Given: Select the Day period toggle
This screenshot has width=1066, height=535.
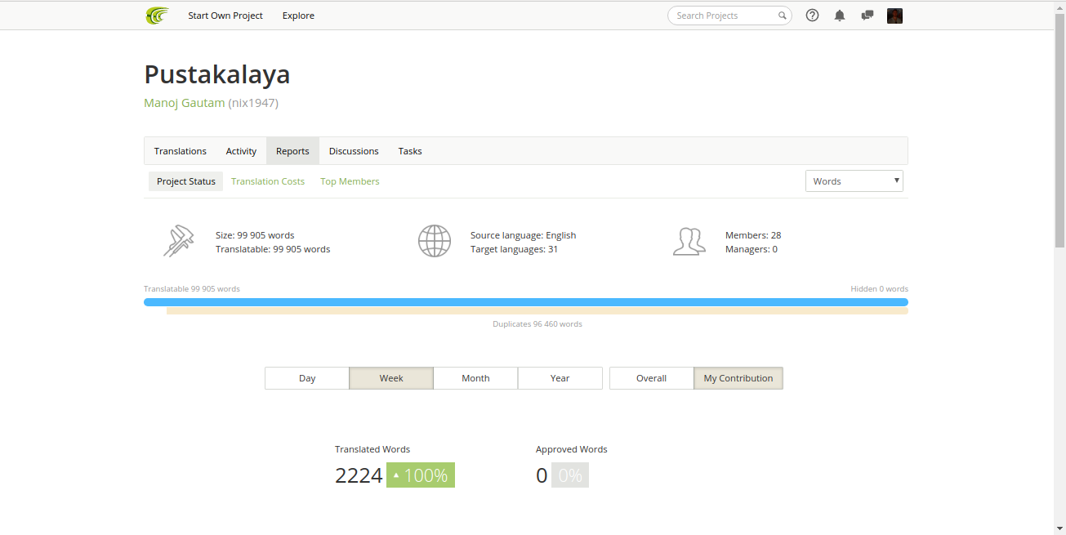Looking at the screenshot, I should coord(307,378).
